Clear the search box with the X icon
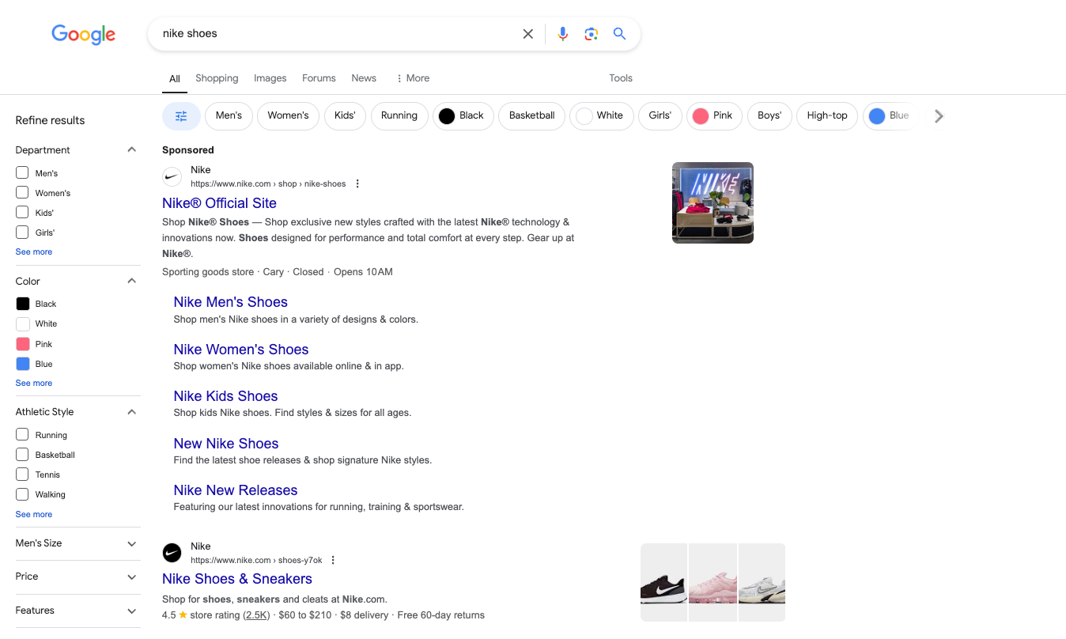 click(527, 34)
